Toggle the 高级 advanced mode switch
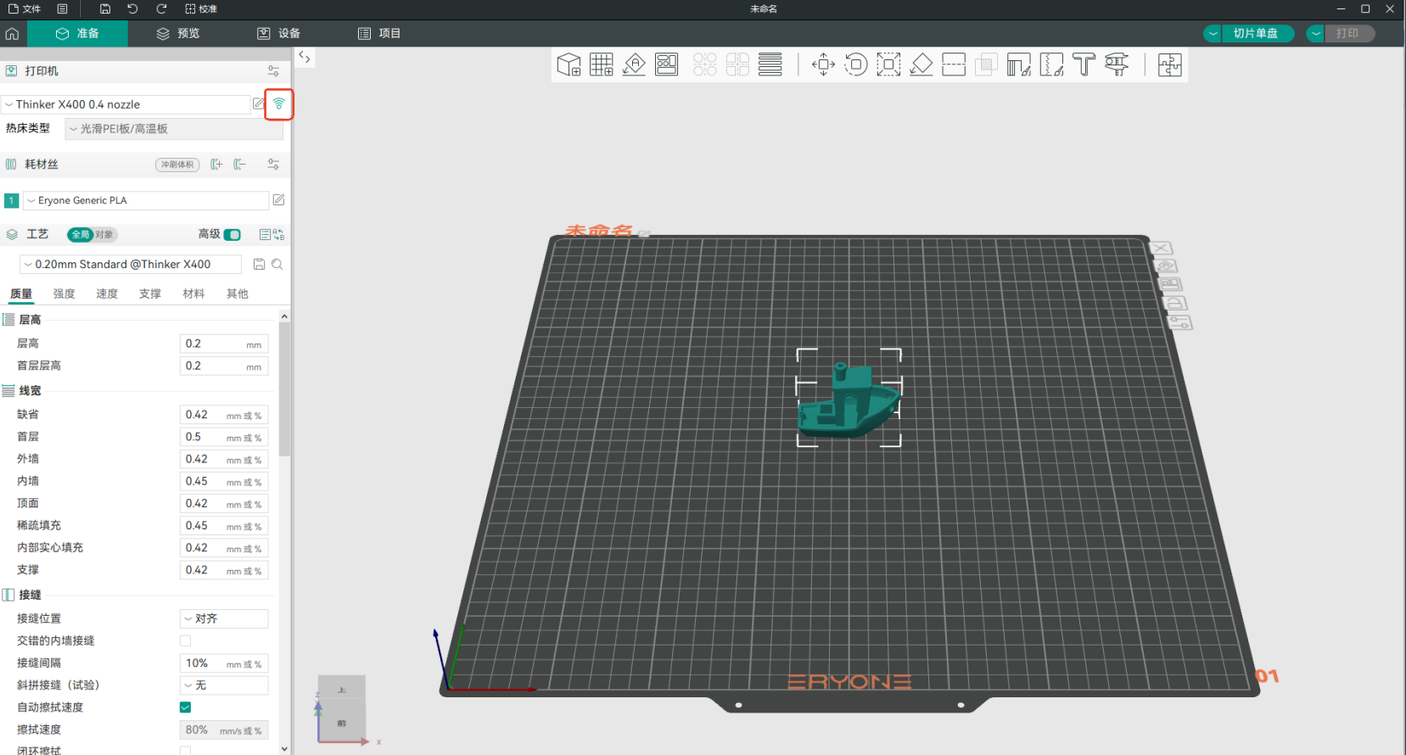This screenshot has width=1406, height=755. [232, 235]
